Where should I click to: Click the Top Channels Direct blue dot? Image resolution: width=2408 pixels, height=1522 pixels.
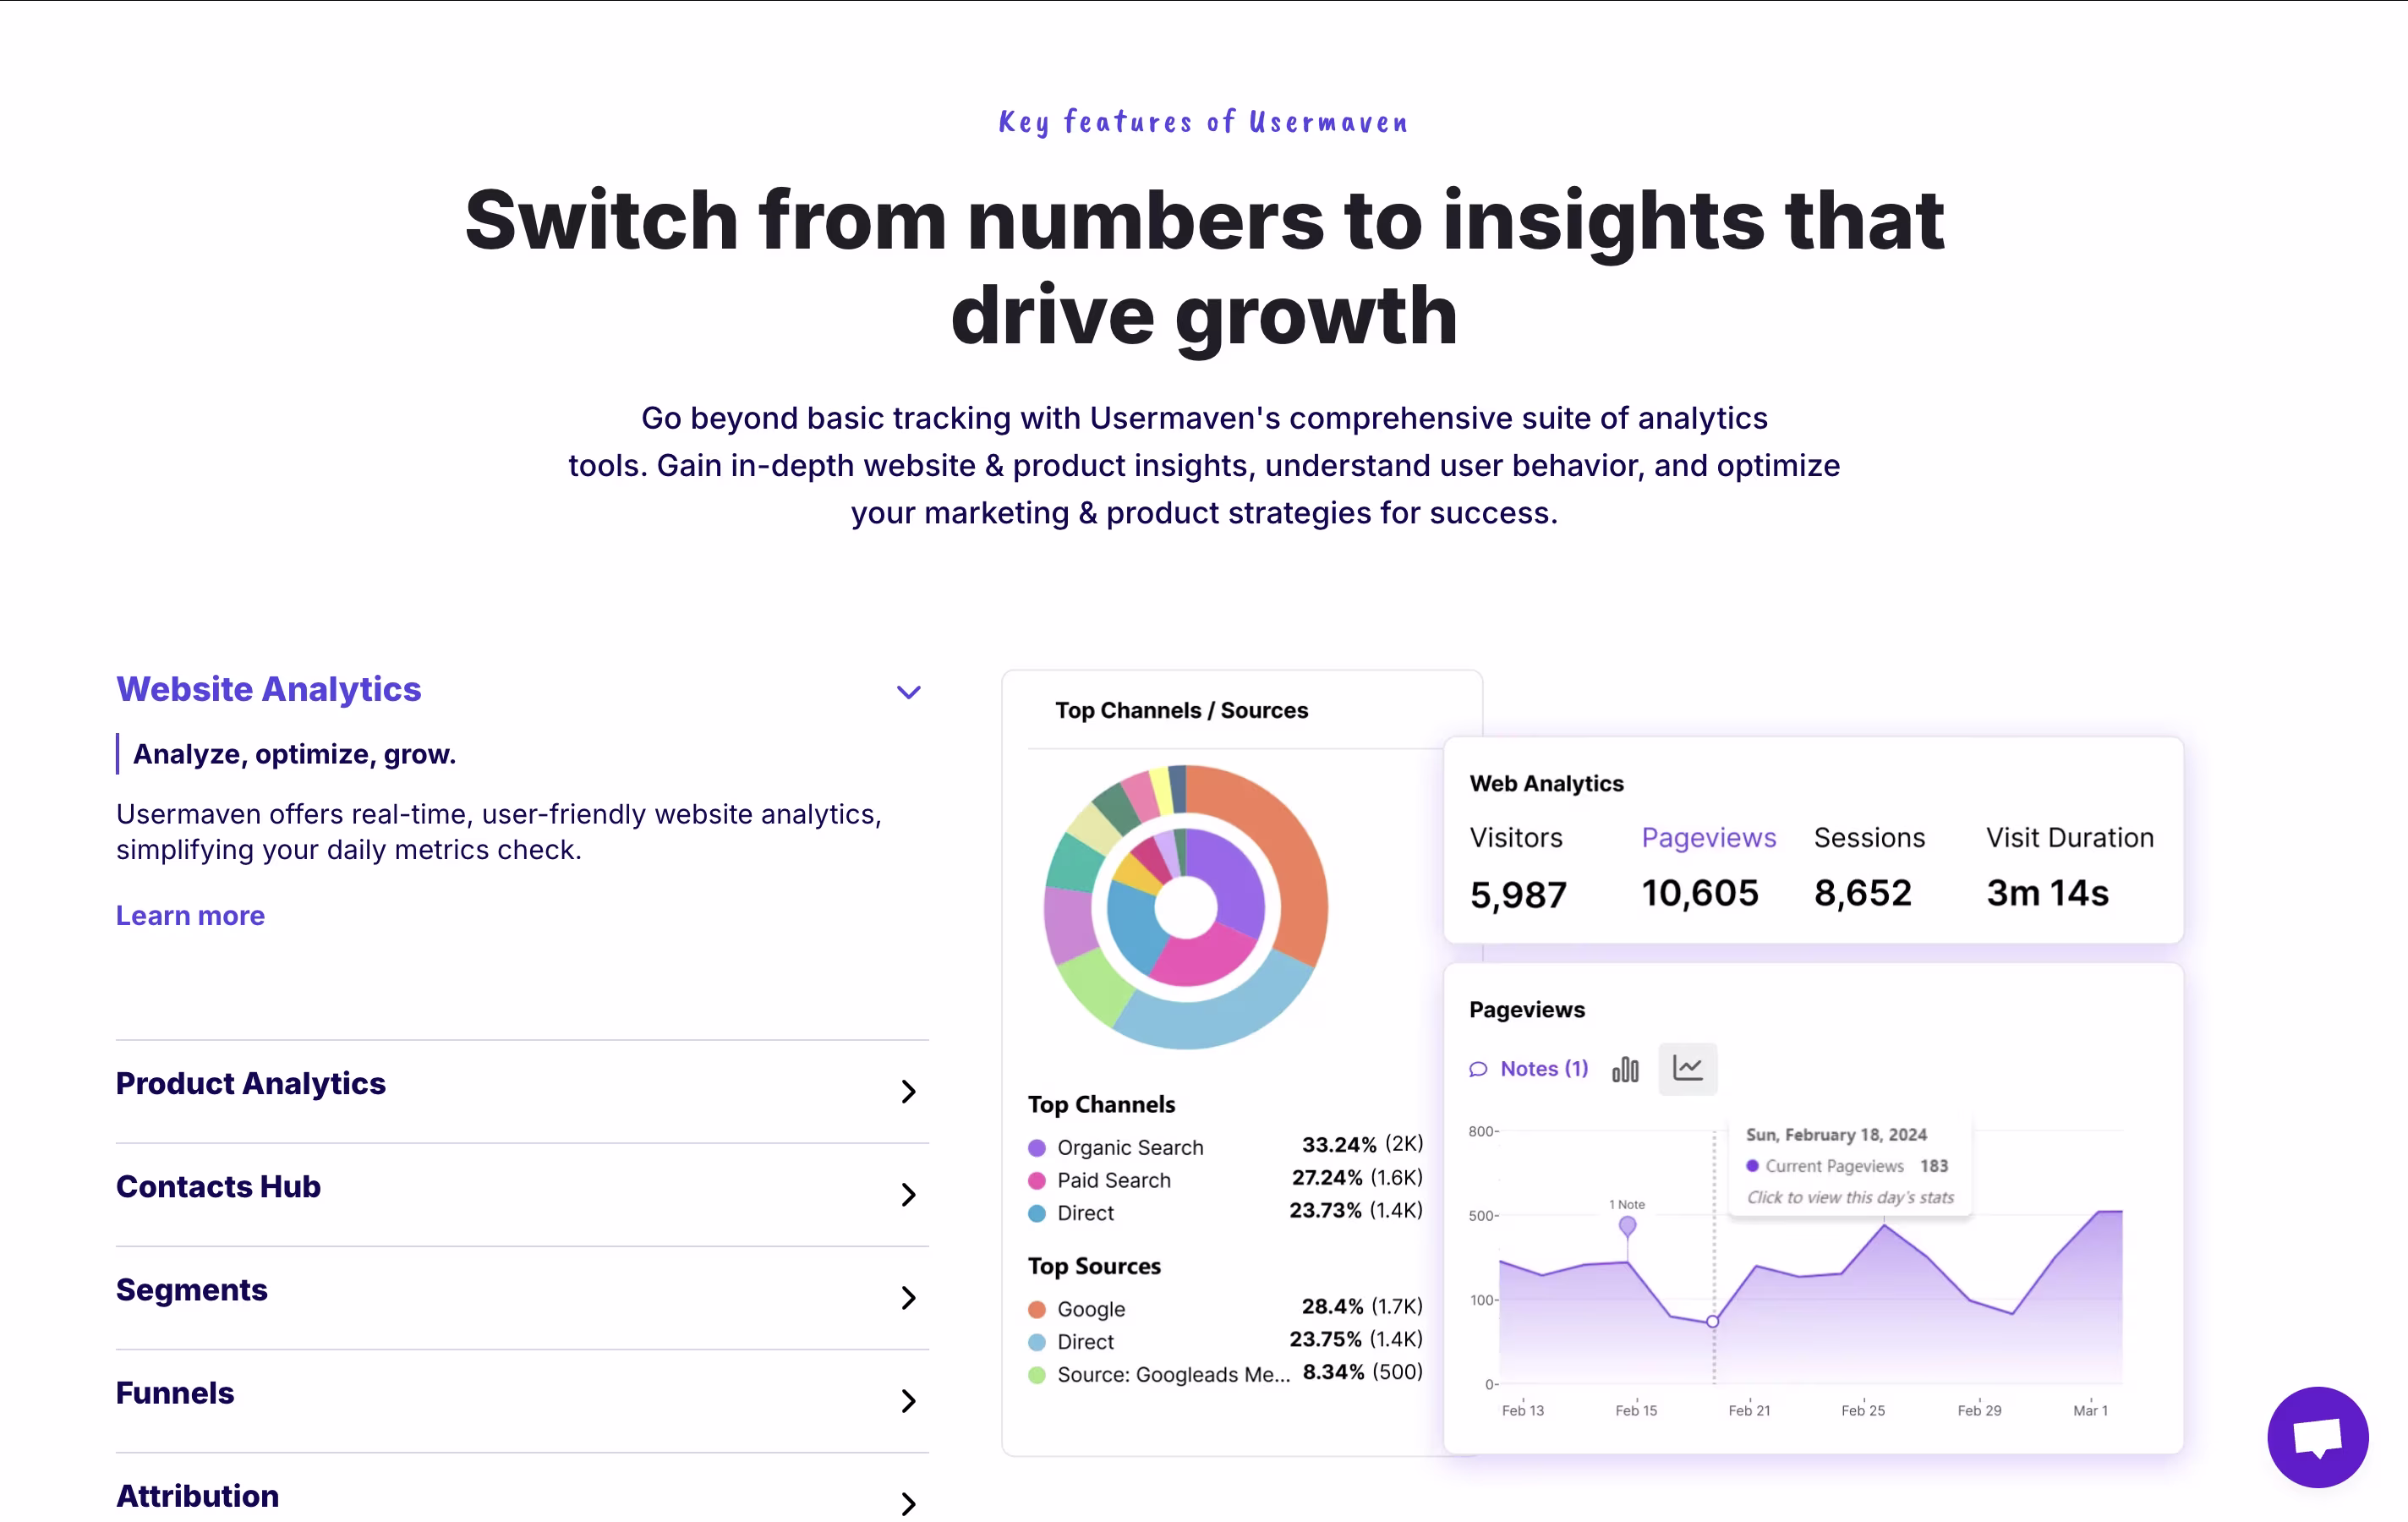(1037, 1213)
